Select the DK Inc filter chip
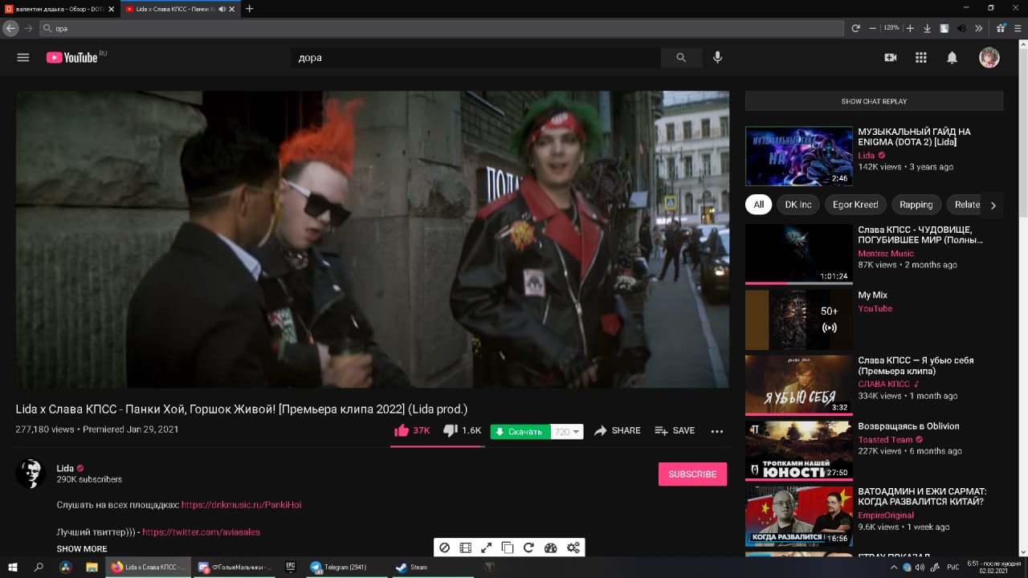Viewport: 1028px width, 578px height. point(798,205)
